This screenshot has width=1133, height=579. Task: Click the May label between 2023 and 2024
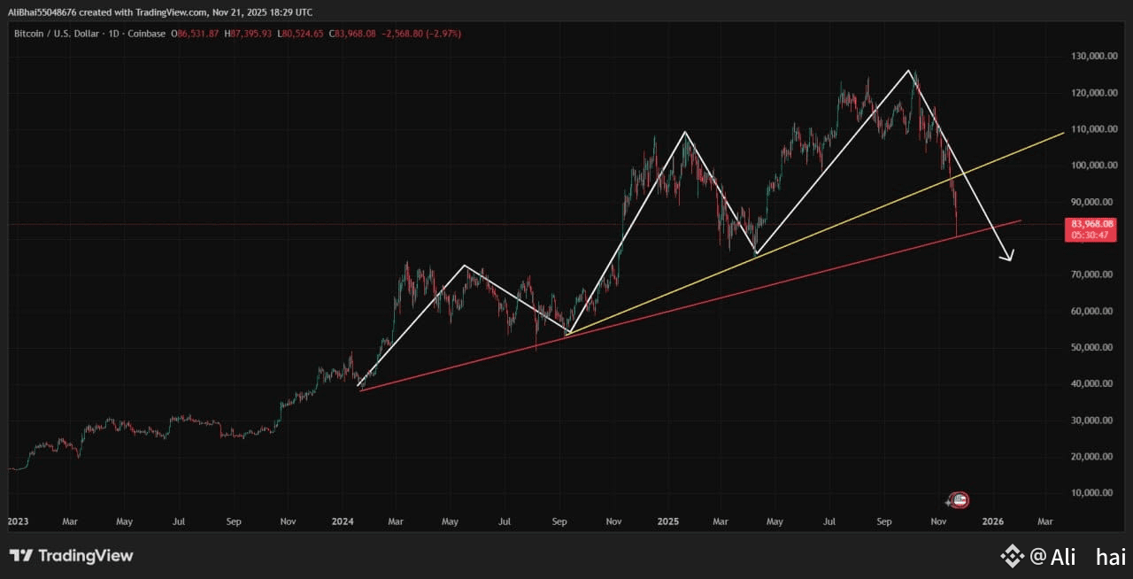tap(124, 521)
